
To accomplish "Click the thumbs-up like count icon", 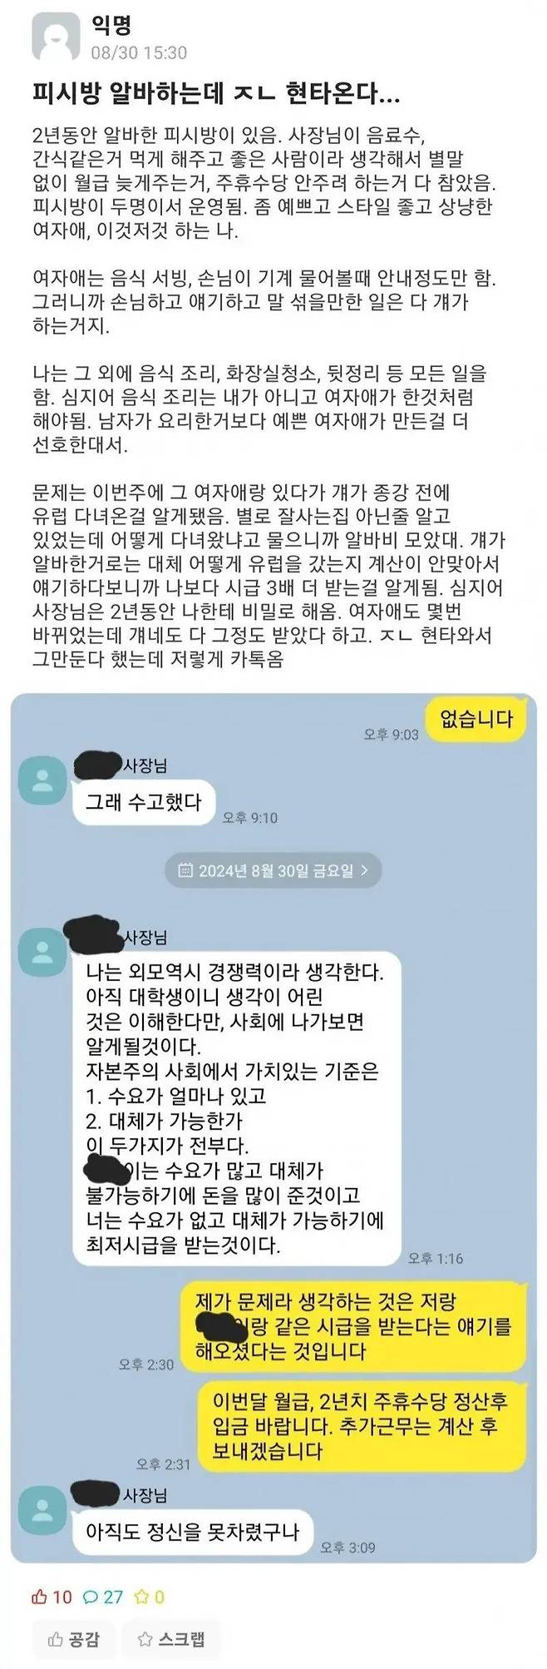I will pos(39,1597).
